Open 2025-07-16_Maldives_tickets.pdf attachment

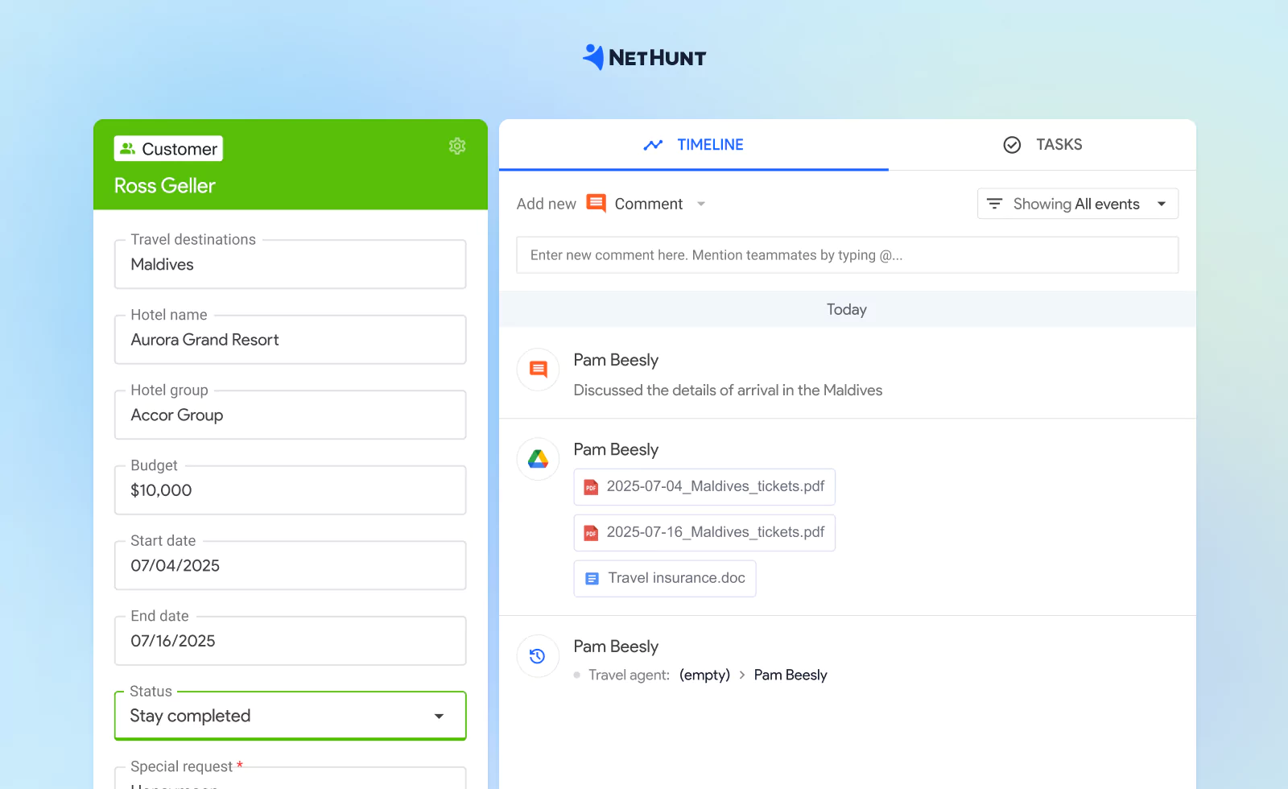click(704, 532)
